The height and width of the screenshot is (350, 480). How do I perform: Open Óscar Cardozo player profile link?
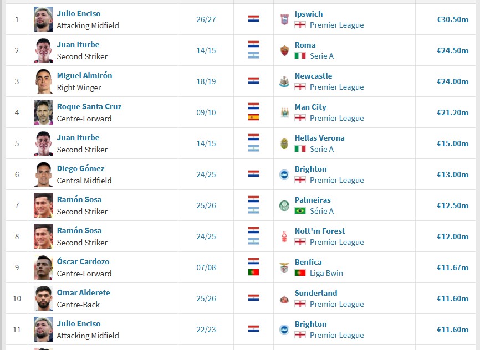click(x=83, y=261)
